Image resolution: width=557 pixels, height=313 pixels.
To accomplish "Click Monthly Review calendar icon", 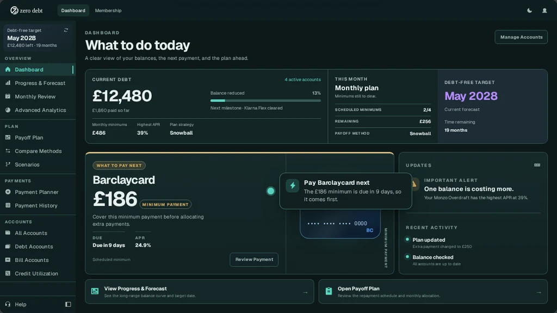I will (8, 96).
